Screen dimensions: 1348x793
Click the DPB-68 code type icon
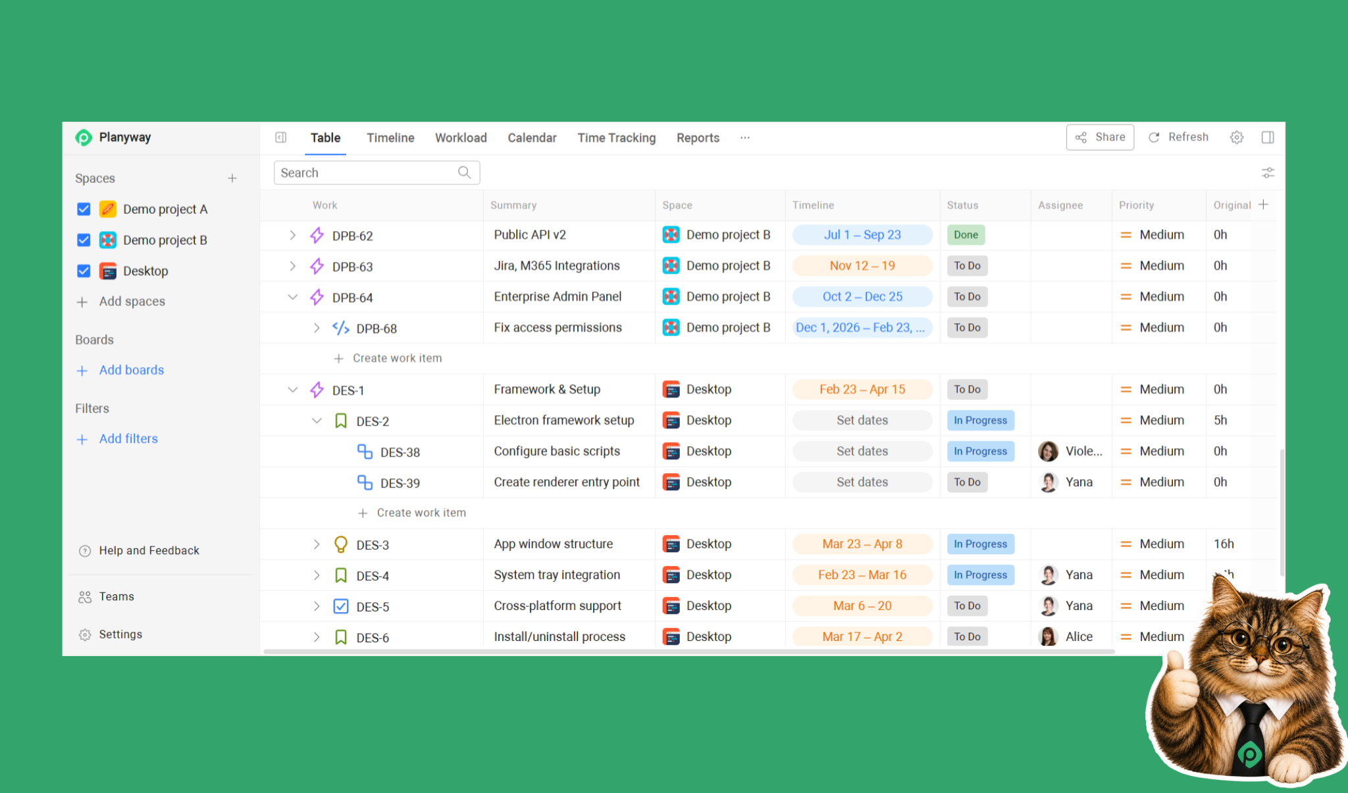(x=341, y=328)
